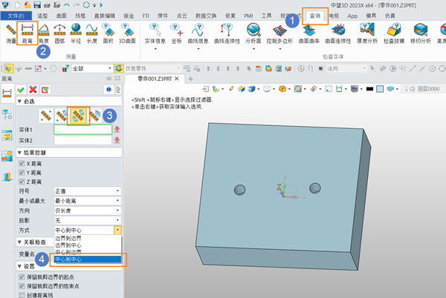Switch to the 曲面 ribbon tab
This screenshot has height=298, width=446.
(61, 16)
